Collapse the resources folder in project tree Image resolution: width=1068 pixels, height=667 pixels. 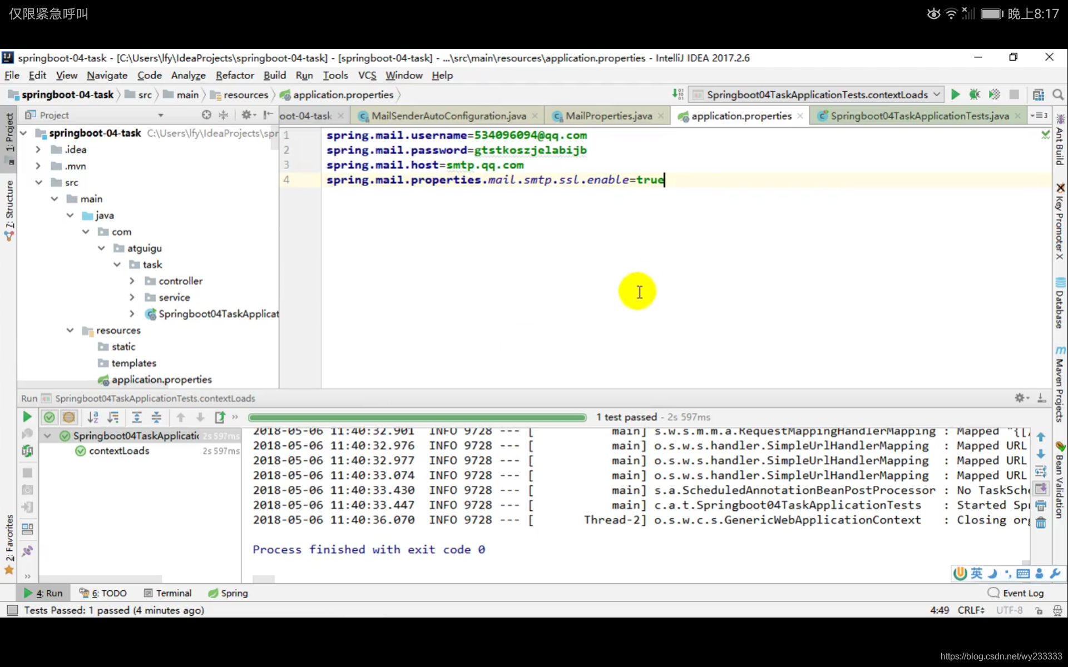[70, 330]
